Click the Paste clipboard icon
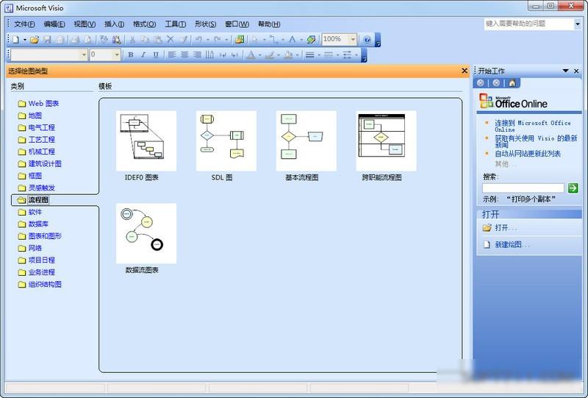Screen dimensions: 588x398 157,40
